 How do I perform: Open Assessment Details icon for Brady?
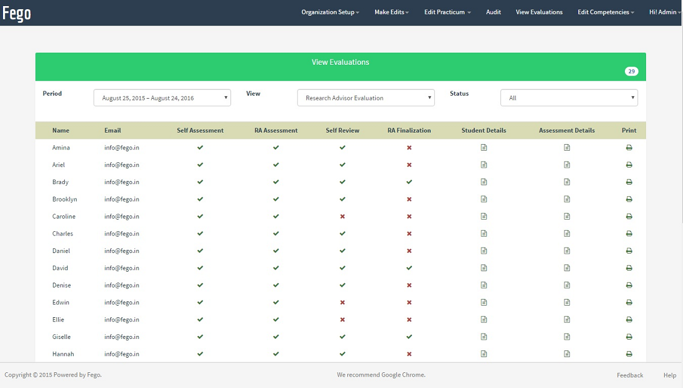coord(567,182)
